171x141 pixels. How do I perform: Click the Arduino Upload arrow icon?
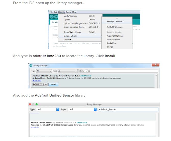pos(56,17)
